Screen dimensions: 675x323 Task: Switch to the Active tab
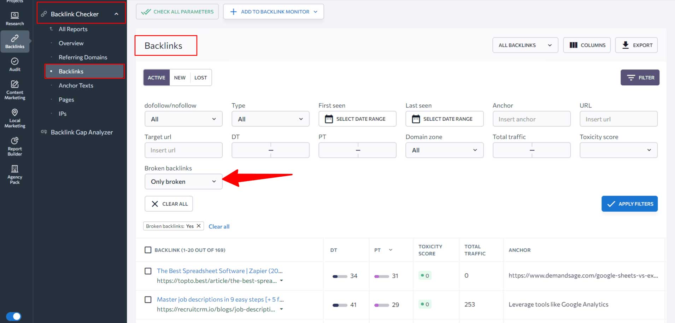[157, 78]
